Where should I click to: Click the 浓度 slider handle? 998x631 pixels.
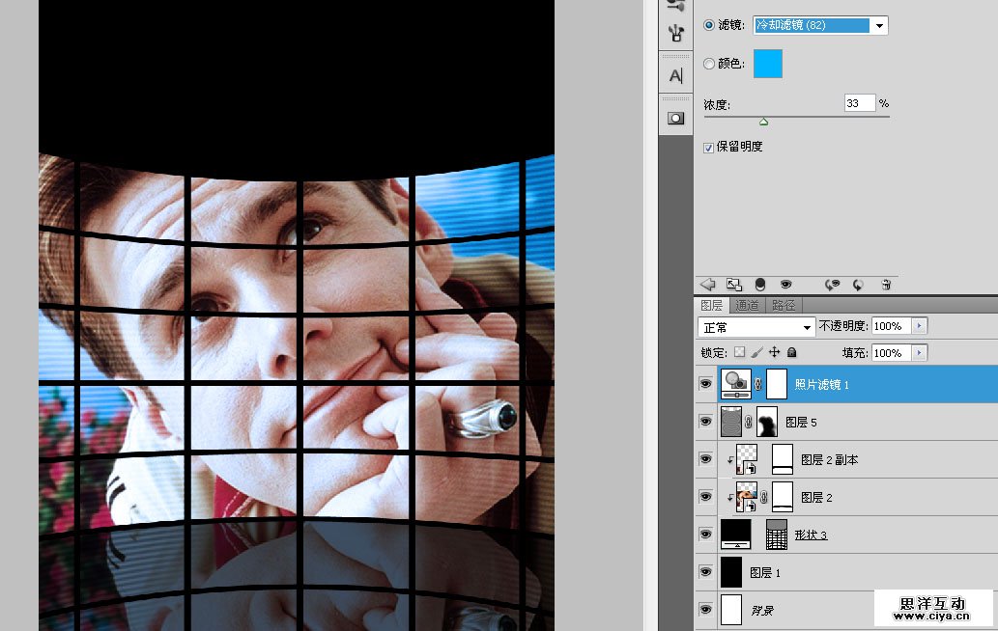coord(764,122)
